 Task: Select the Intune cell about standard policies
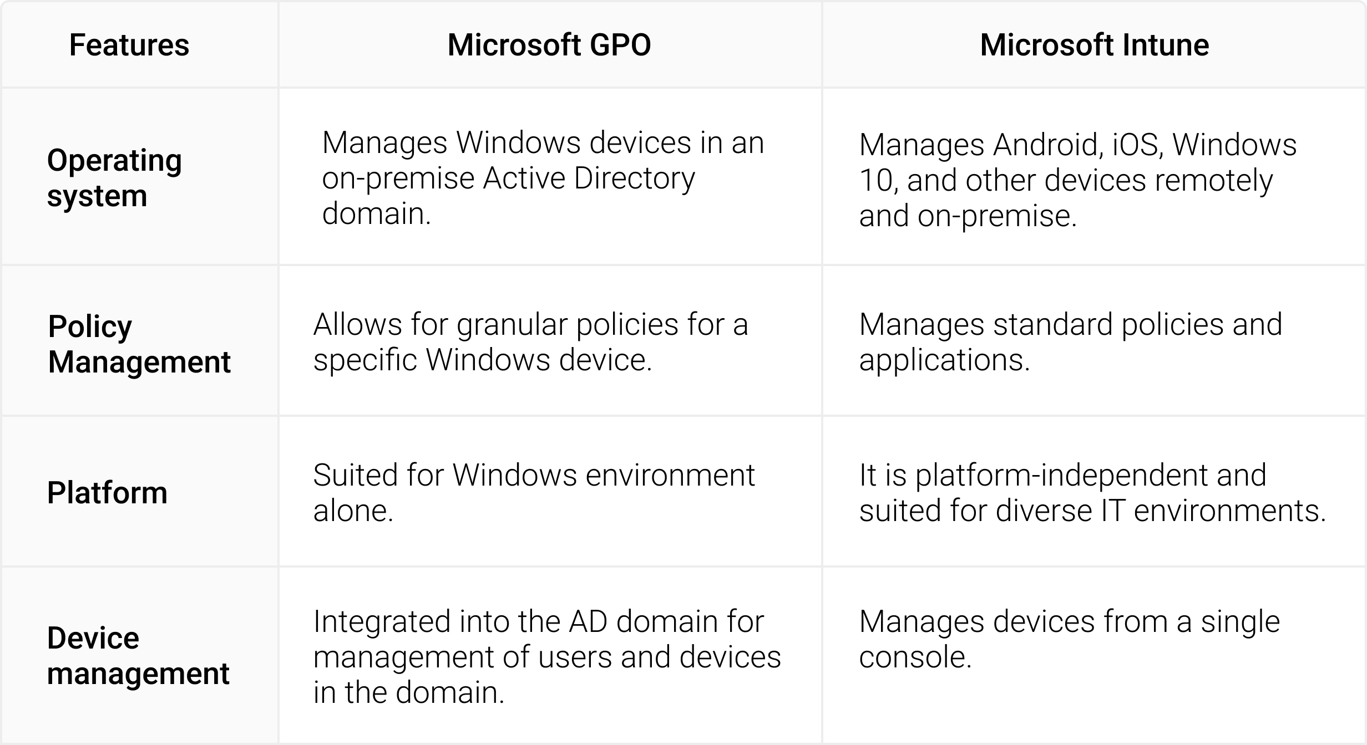pyautogui.click(x=1070, y=341)
